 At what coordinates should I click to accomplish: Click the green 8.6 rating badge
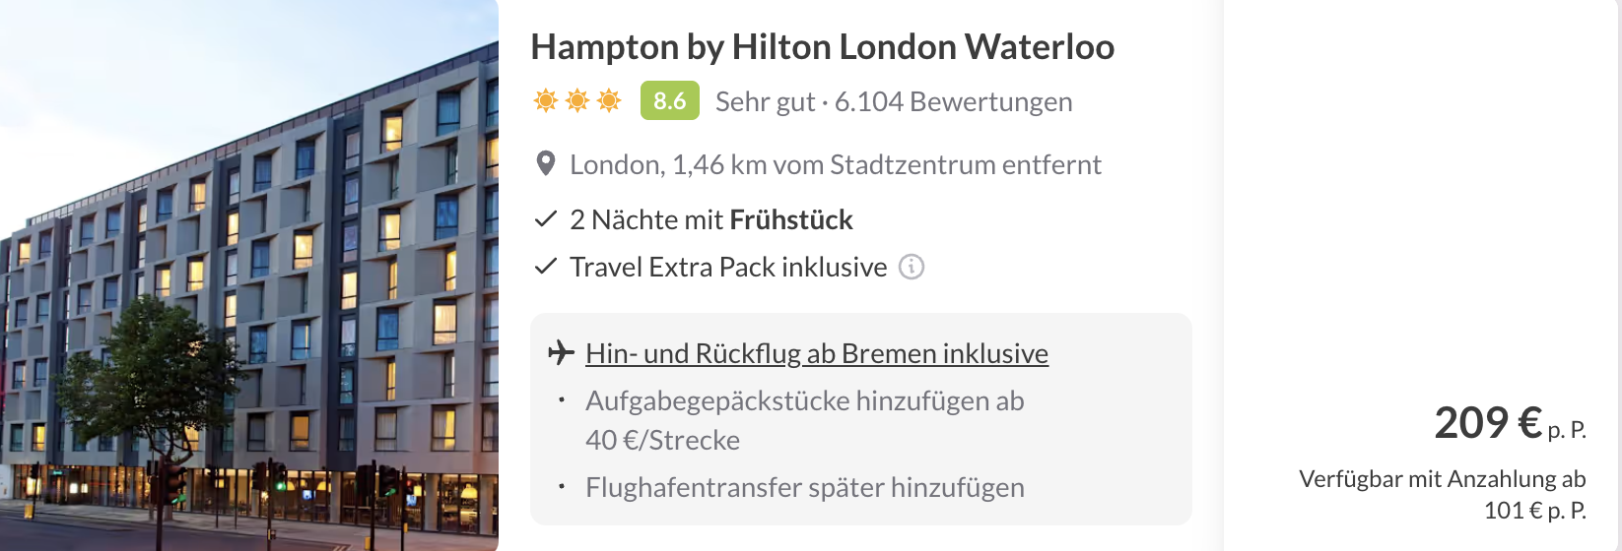point(669,100)
